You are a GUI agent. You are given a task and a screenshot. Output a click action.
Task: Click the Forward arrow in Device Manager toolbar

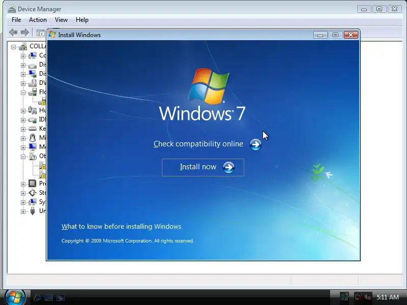[x=24, y=33]
